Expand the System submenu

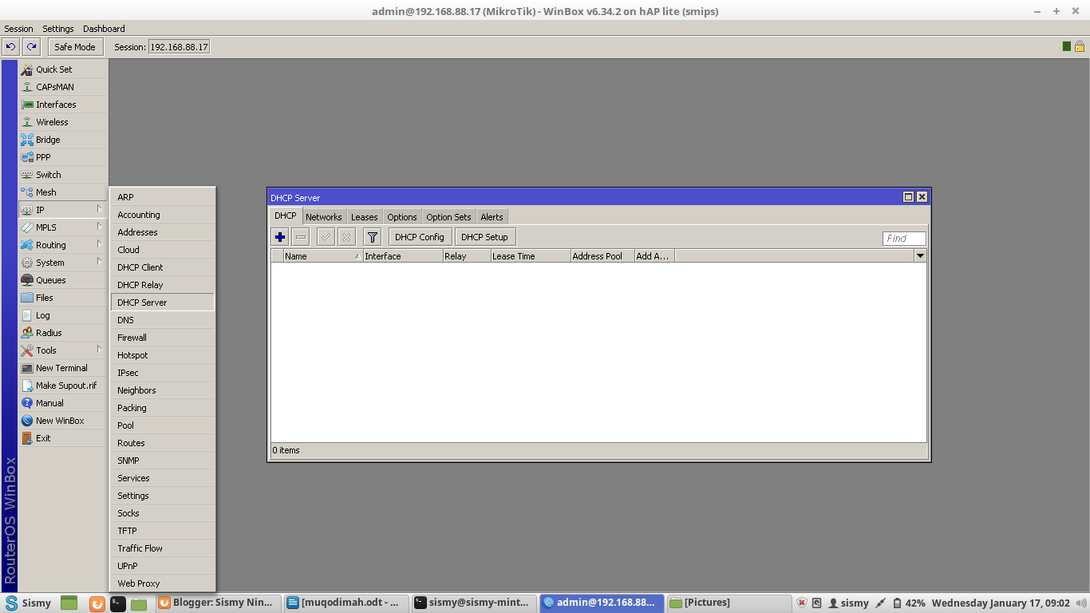click(63, 263)
